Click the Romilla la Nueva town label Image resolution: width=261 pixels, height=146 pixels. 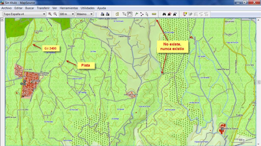coord(230,128)
